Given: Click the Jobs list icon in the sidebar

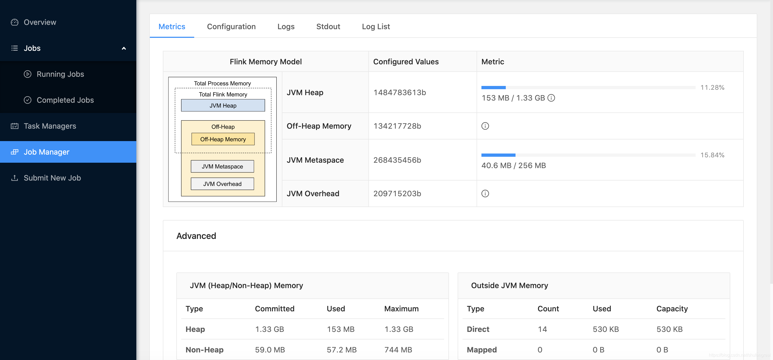Looking at the screenshot, I should tap(14, 48).
